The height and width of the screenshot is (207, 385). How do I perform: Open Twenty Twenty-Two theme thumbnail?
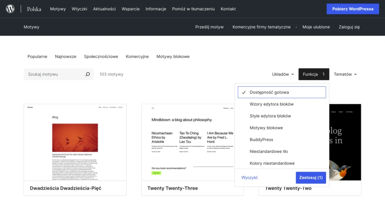point(345,142)
